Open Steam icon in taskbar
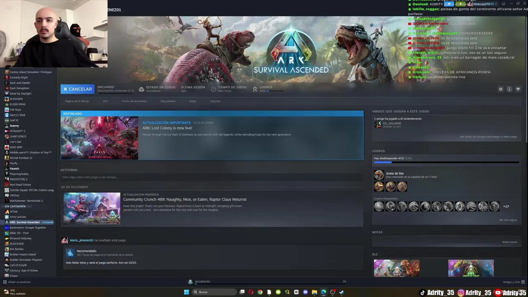The height and width of the screenshot is (297, 528). click(342, 292)
